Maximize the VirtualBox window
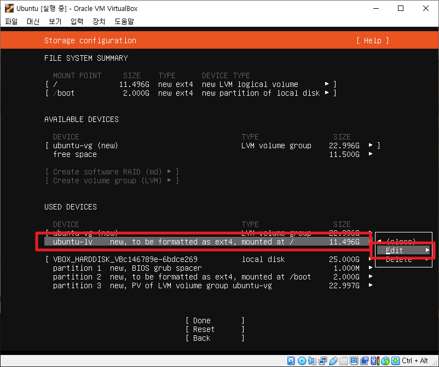Image resolution: width=439 pixels, height=367 pixels. tap(401, 8)
